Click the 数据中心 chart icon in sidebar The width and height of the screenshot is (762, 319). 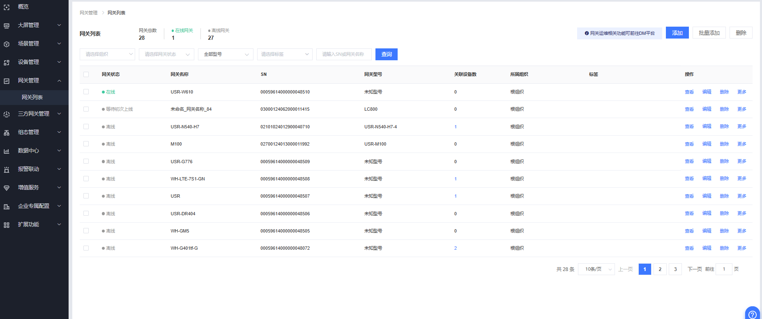pyautogui.click(x=7, y=151)
